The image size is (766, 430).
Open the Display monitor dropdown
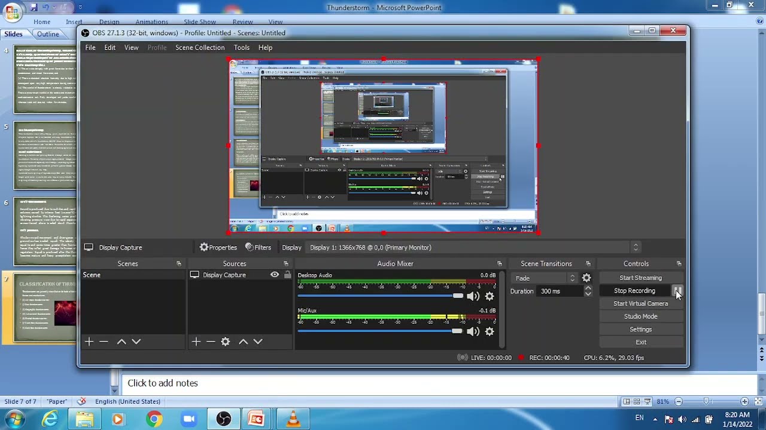pos(473,247)
